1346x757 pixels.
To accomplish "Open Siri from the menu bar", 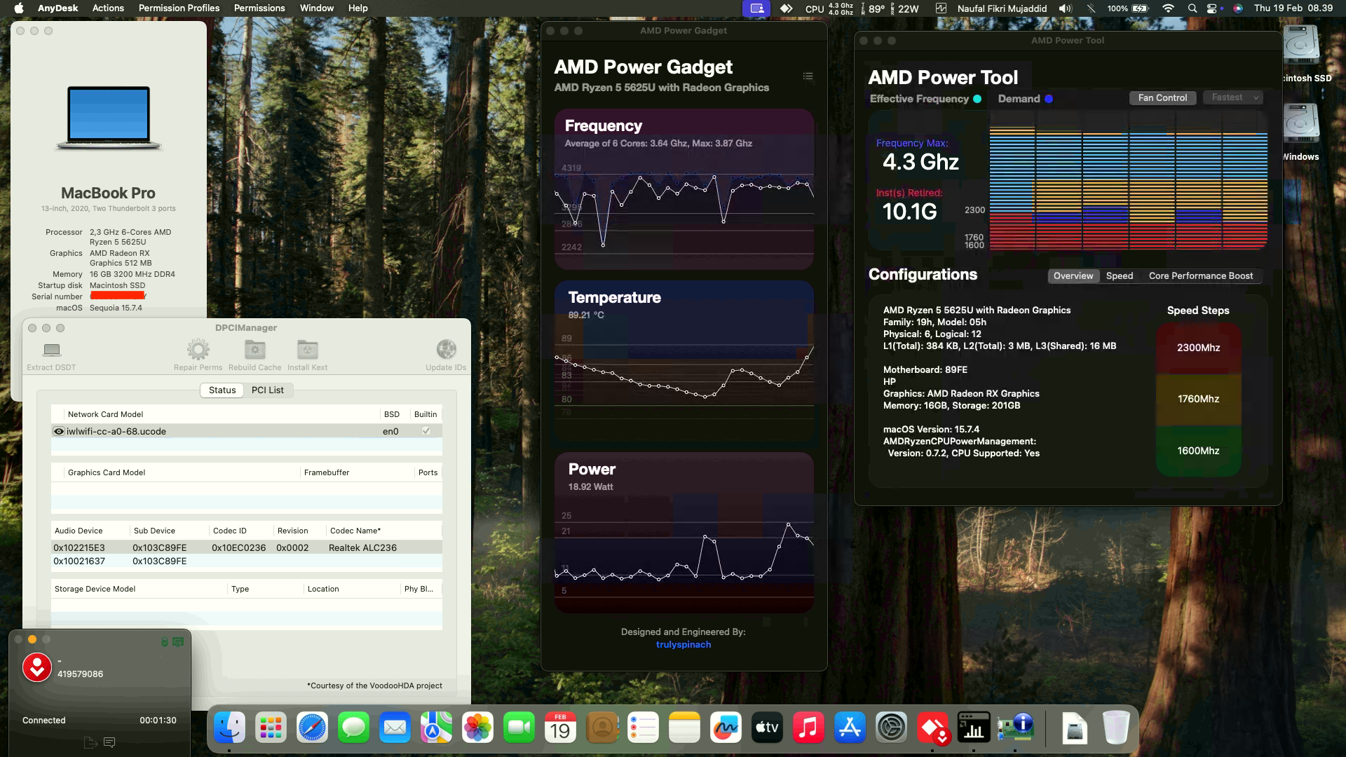I will point(1238,8).
